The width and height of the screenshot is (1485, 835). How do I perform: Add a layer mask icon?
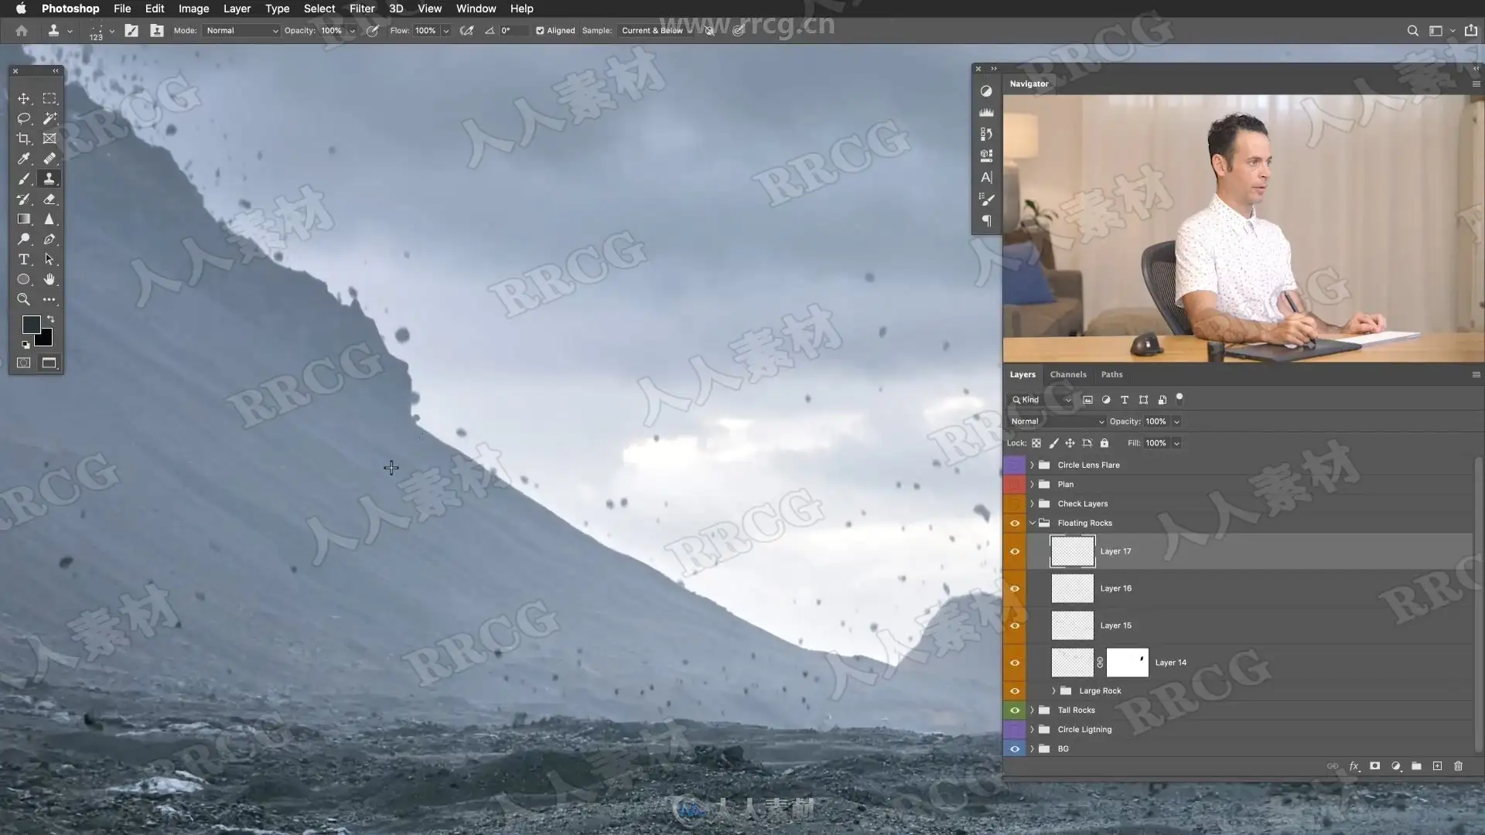coord(1374,766)
